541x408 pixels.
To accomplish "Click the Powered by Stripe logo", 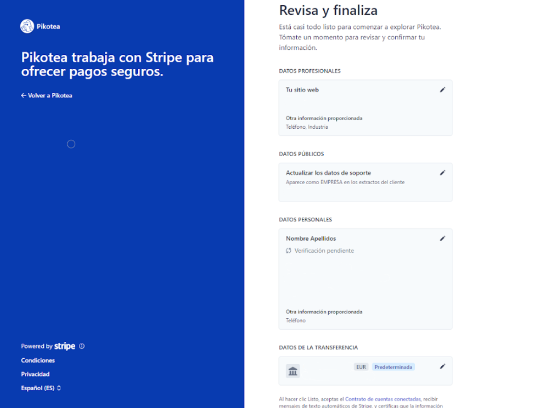I will tap(65, 346).
